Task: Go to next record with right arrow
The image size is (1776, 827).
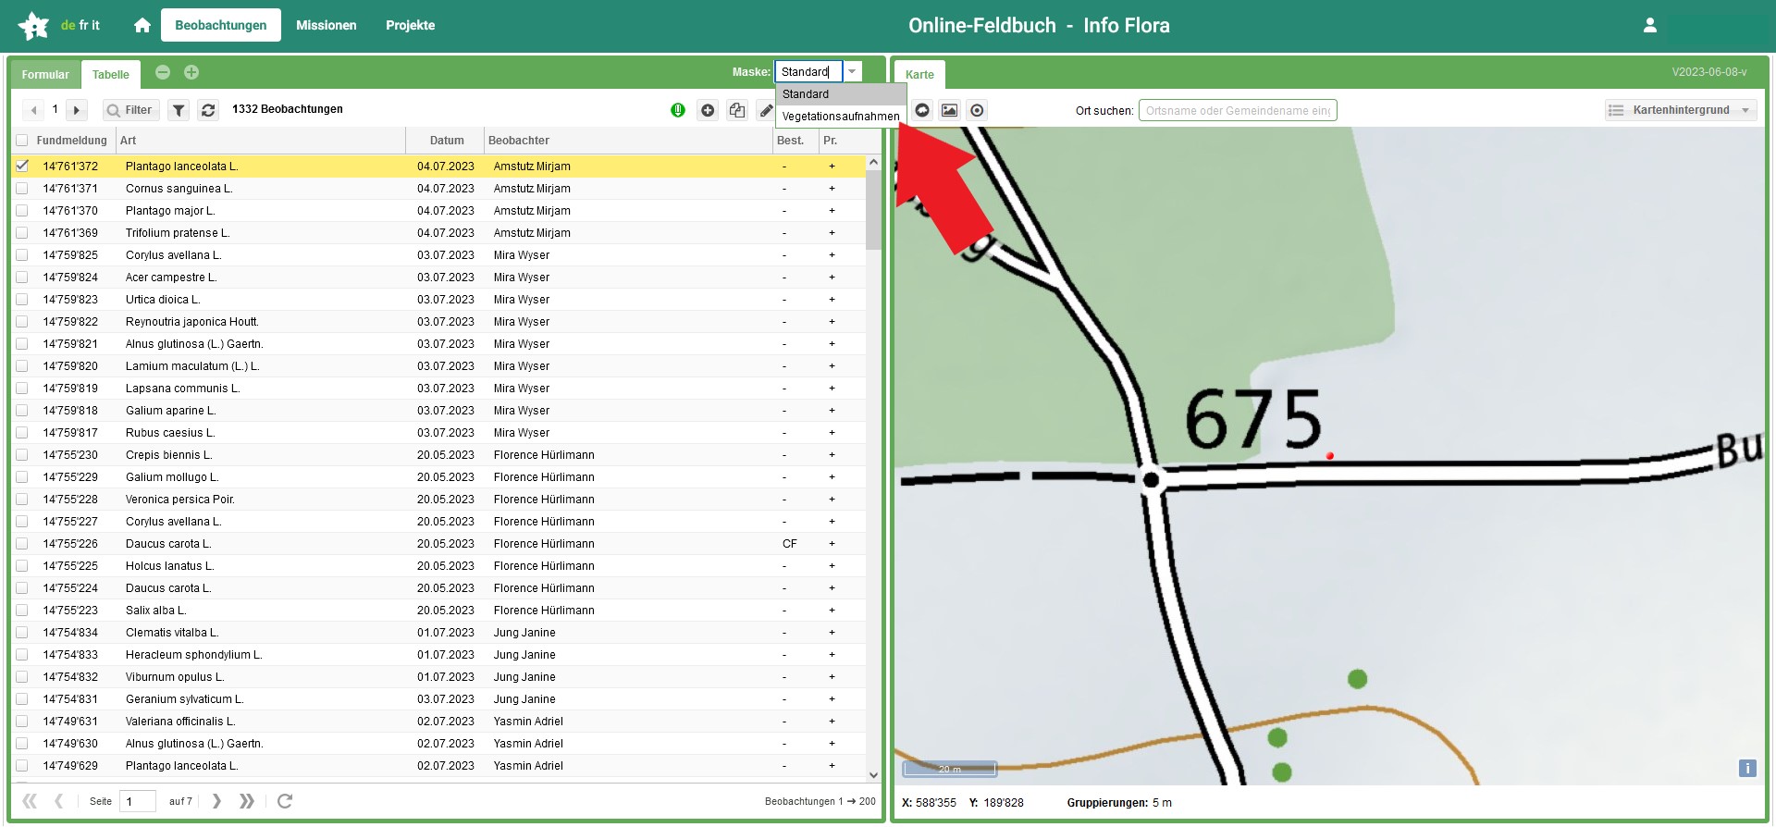Action: tap(77, 110)
